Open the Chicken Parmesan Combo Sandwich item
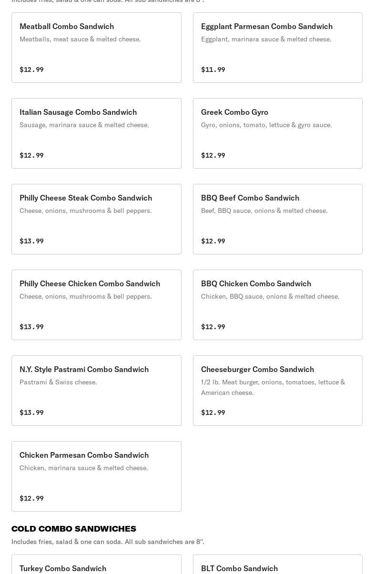374x574 pixels. [x=96, y=476]
